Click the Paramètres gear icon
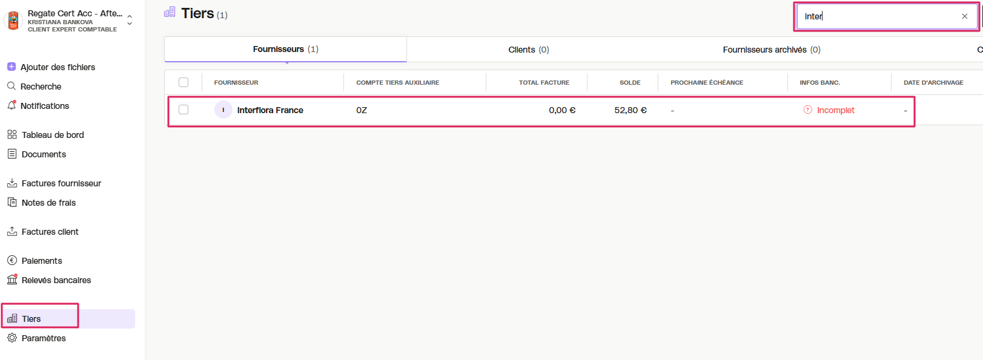The width and height of the screenshot is (983, 360). click(x=12, y=338)
